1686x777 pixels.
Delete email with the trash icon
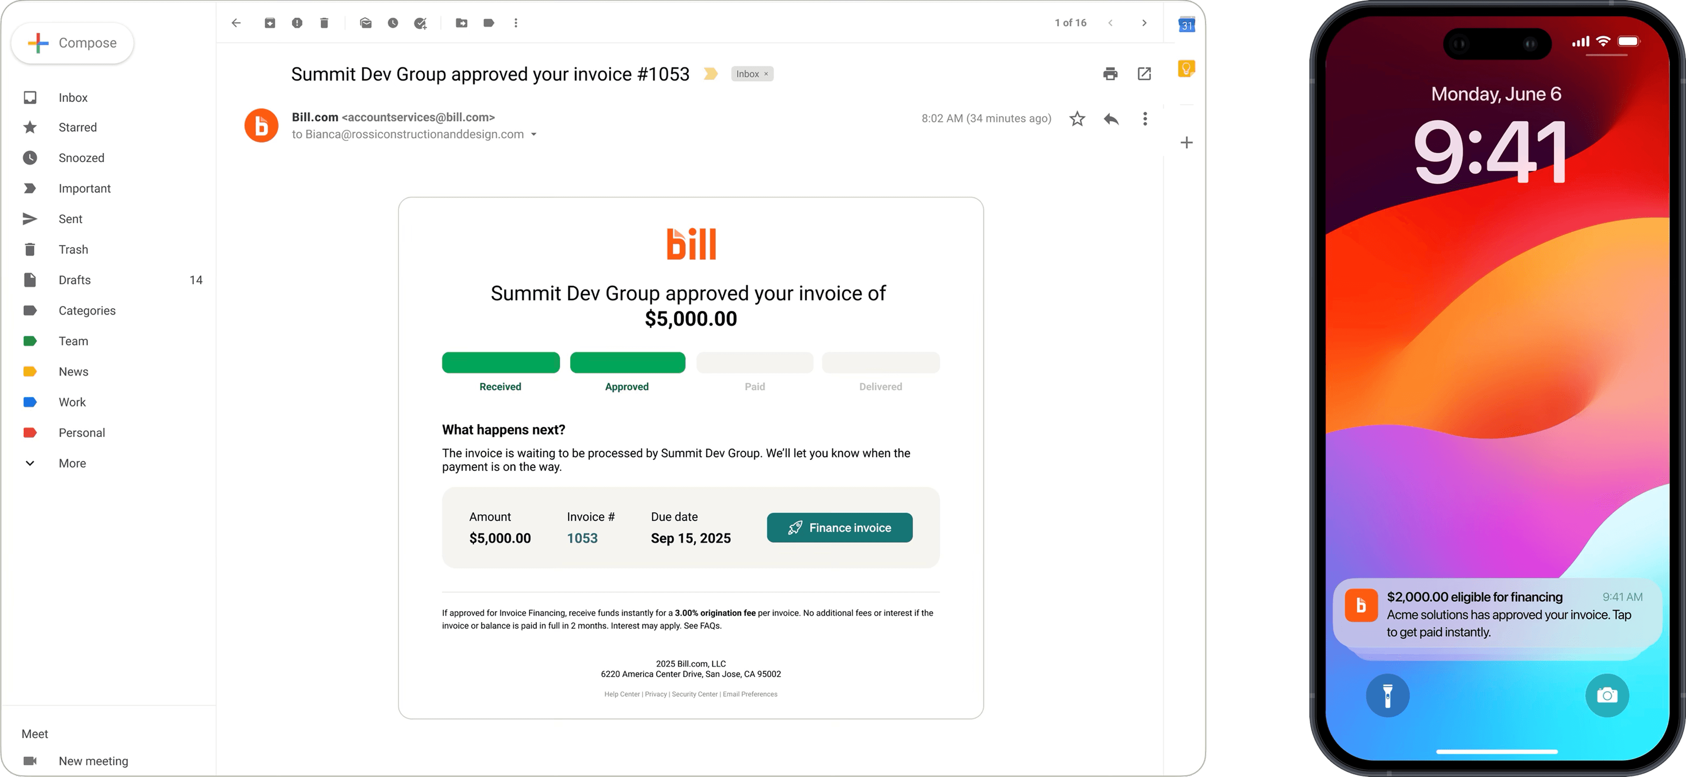click(324, 23)
